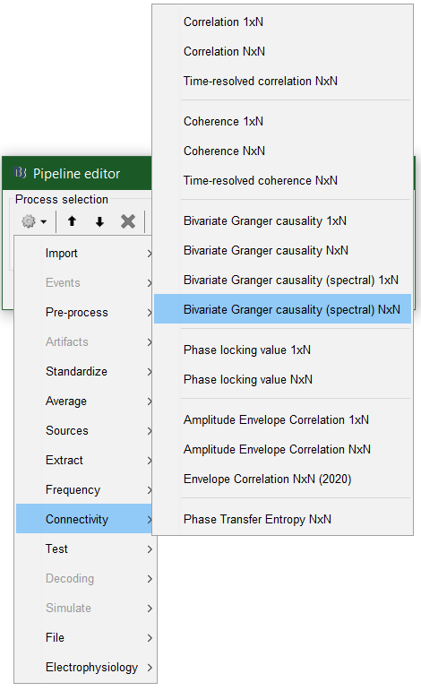Select Correlation 1xN

point(282,22)
